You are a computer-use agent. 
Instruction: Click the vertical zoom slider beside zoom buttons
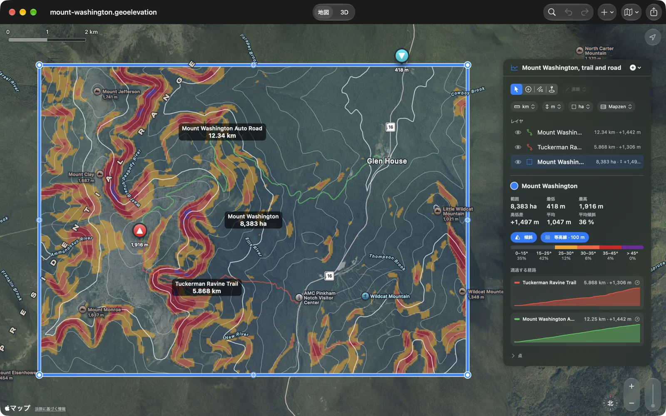coord(653,394)
